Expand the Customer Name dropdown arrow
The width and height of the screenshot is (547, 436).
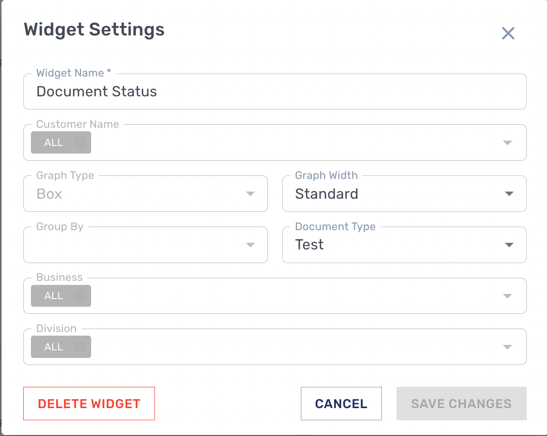507,143
